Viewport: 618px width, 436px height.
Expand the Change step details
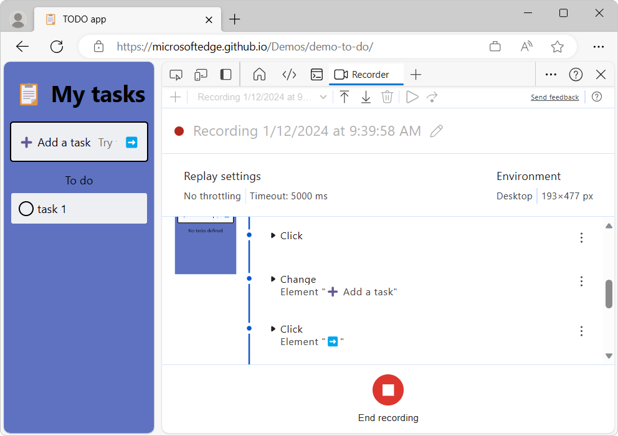(x=273, y=279)
